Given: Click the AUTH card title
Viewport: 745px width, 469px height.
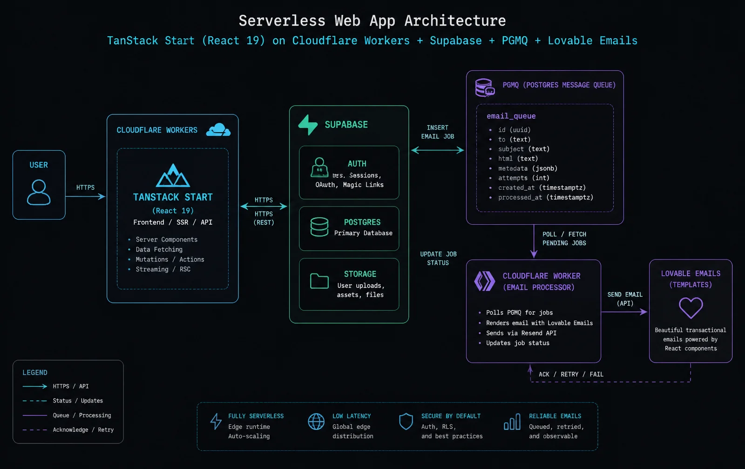Looking at the screenshot, I should point(357,164).
